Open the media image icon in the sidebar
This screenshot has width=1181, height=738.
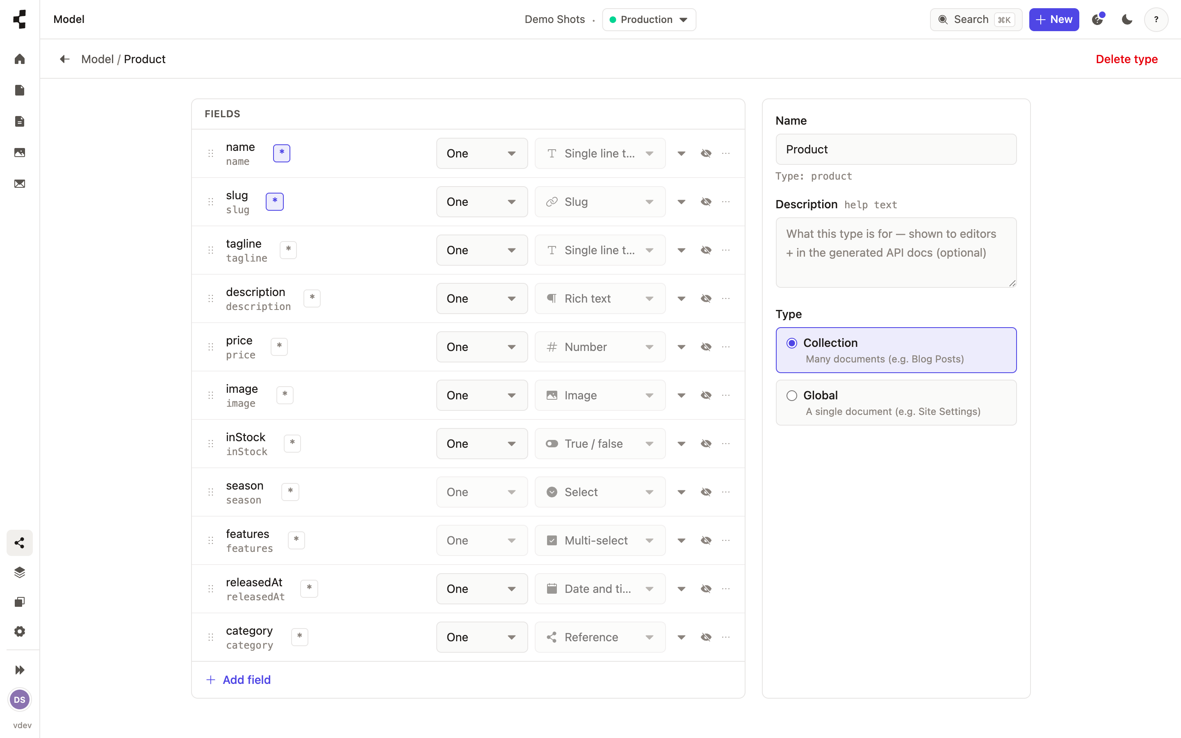coord(20,153)
